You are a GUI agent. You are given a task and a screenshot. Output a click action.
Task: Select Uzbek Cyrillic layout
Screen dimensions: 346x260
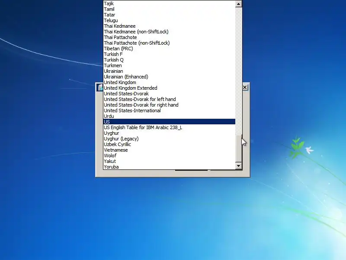pos(169,145)
